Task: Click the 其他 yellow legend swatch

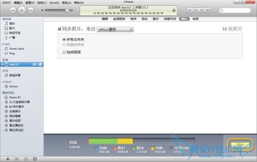Action: 153,149
